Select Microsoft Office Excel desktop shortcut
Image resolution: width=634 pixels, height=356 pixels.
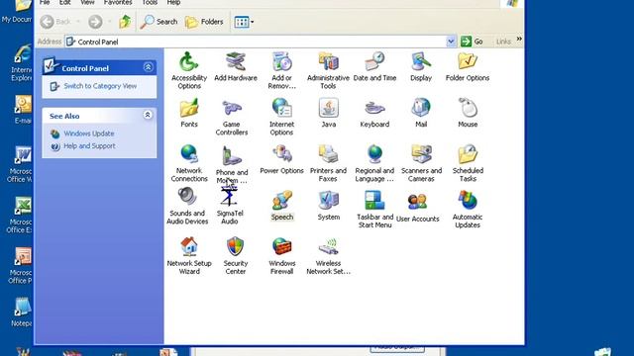[20, 216]
